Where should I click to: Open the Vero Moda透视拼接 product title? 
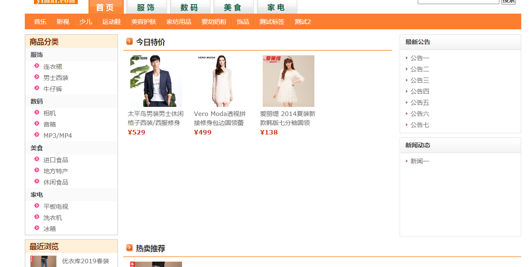[220, 118]
